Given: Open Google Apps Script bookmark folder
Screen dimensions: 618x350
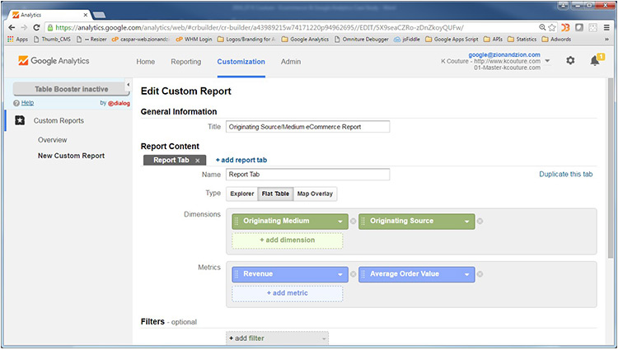Looking at the screenshot, I should [452, 40].
